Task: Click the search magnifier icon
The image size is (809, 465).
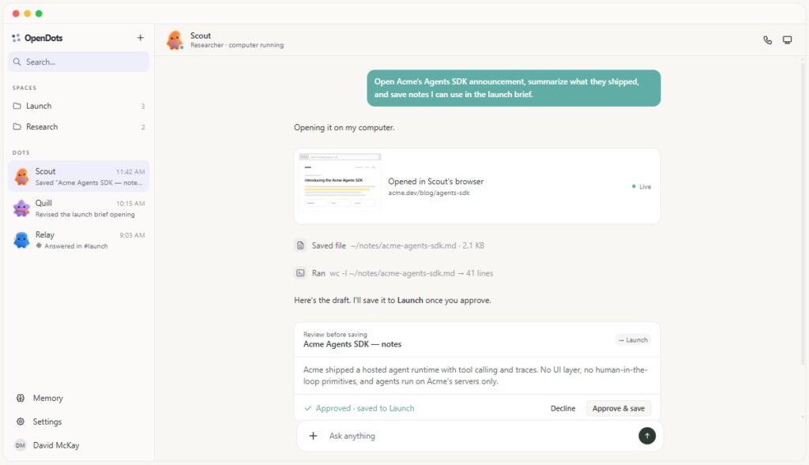Action: (17, 62)
